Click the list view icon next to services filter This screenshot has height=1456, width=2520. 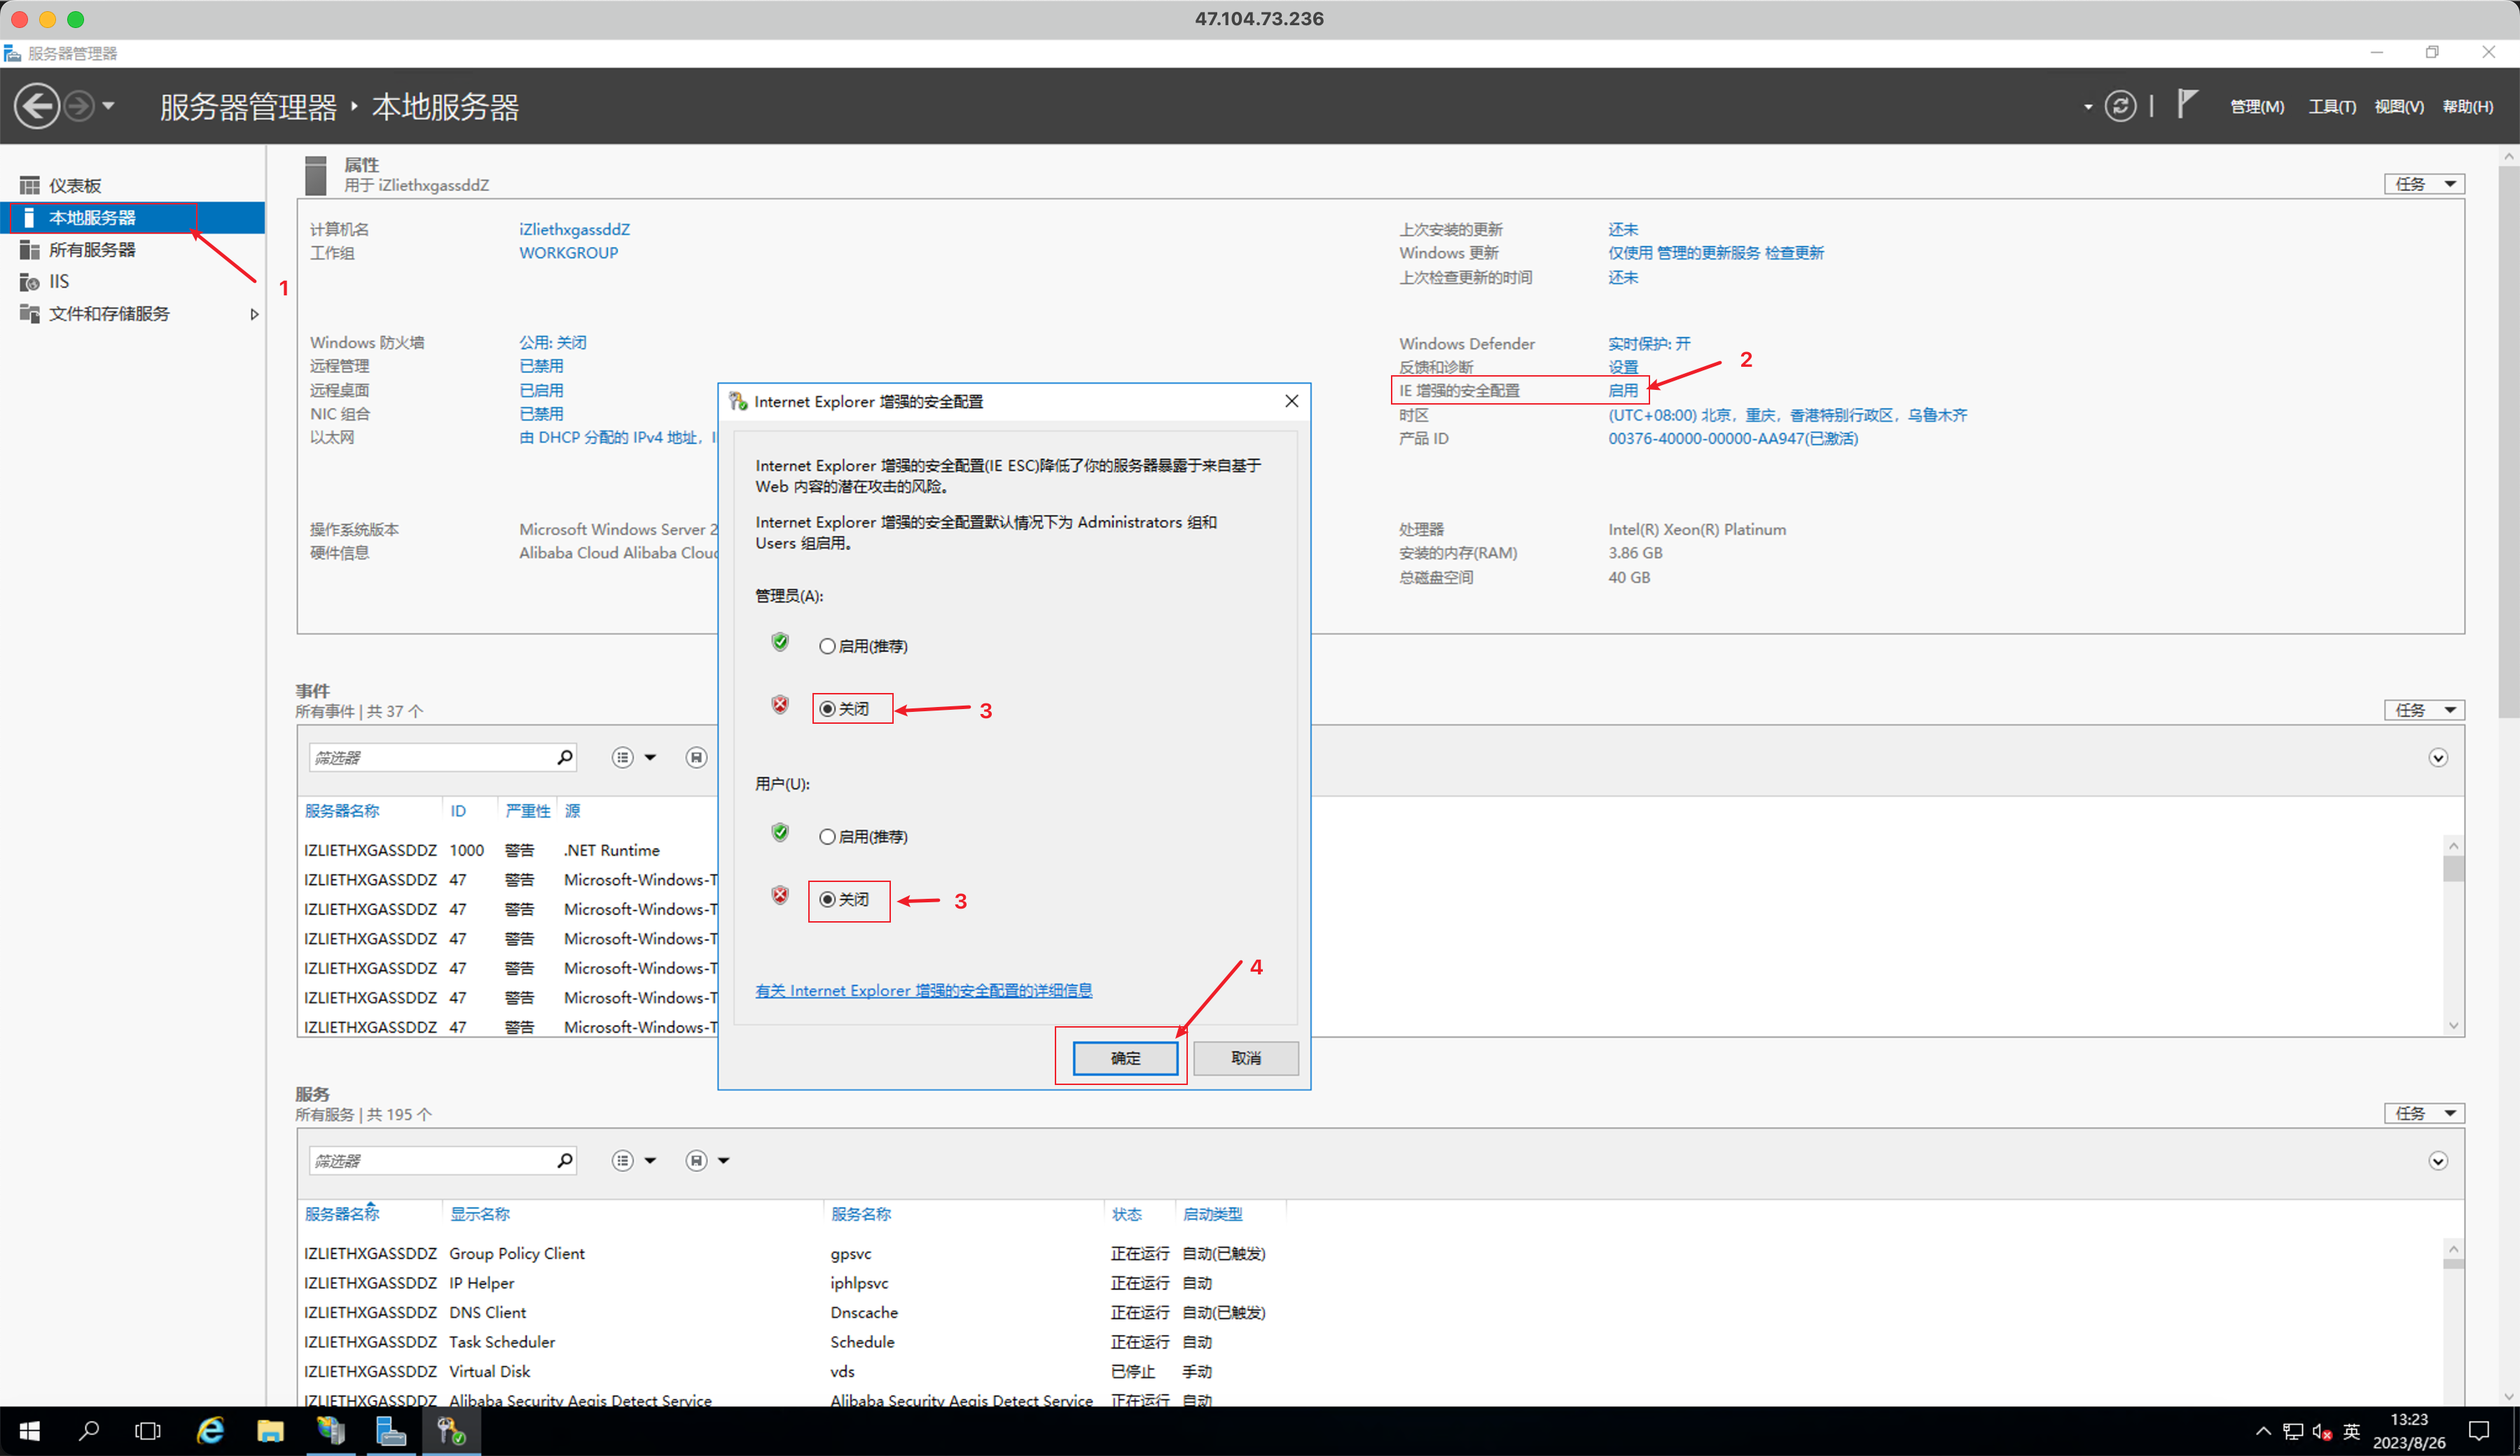[x=625, y=1160]
